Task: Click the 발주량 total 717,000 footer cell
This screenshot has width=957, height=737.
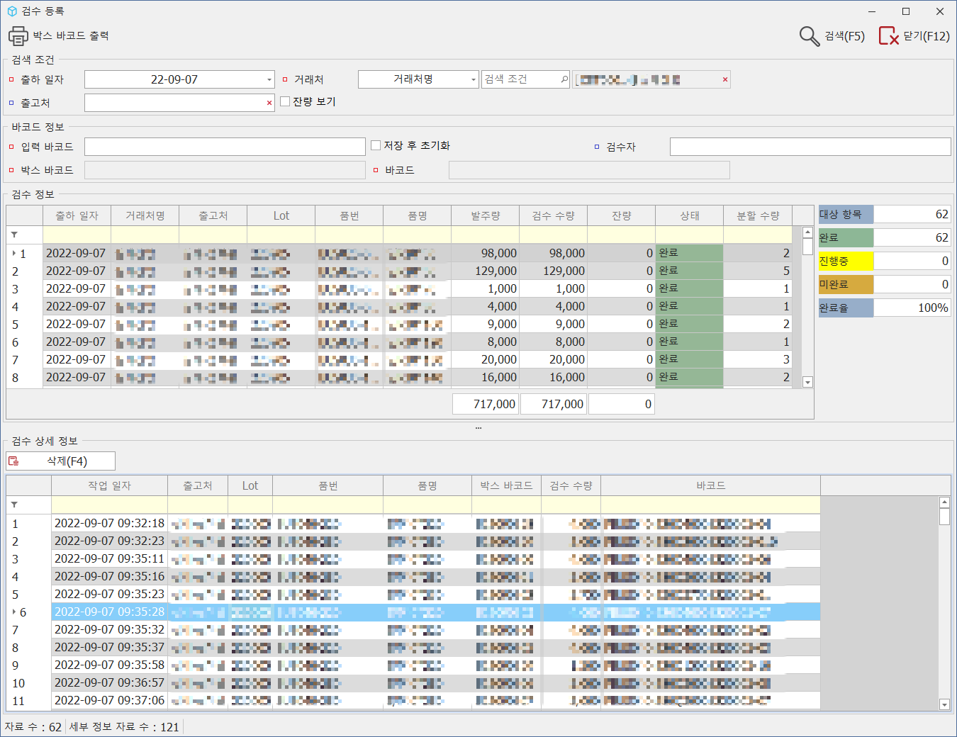Action: coord(486,404)
